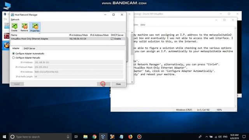This screenshot has width=249, height=140.
Task: Show hidden system tray icons
Action: tap(207, 136)
